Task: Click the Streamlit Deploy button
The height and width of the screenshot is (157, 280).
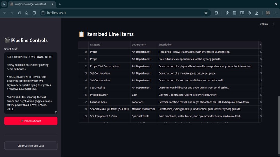Action: coord(264,24)
